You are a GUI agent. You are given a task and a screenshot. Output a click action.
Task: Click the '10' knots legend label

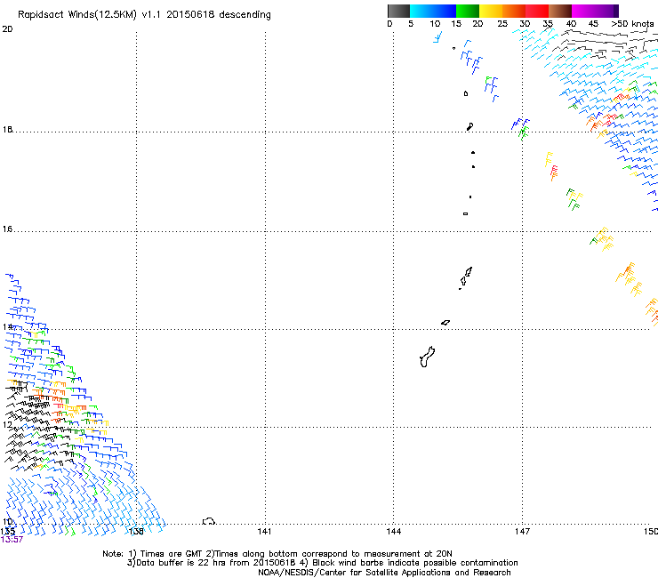[435, 24]
